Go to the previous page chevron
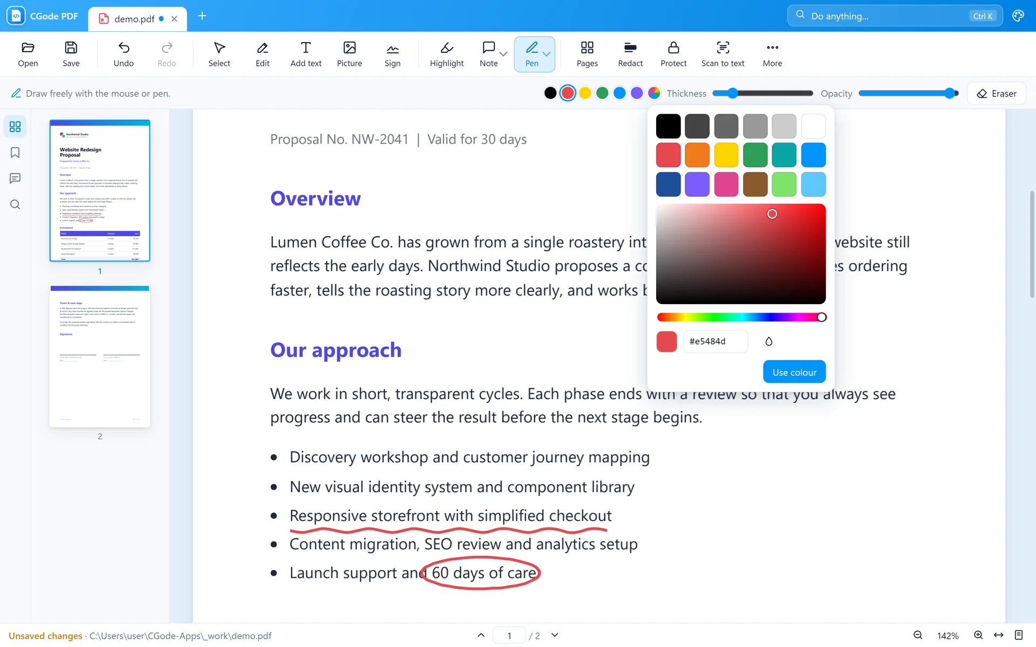The image size is (1036, 647). click(481, 635)
